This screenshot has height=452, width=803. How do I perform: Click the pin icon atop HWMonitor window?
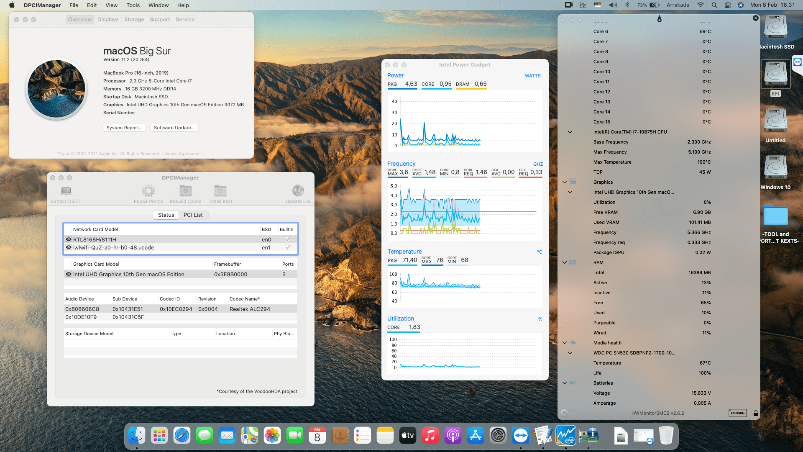click(659, 19)
